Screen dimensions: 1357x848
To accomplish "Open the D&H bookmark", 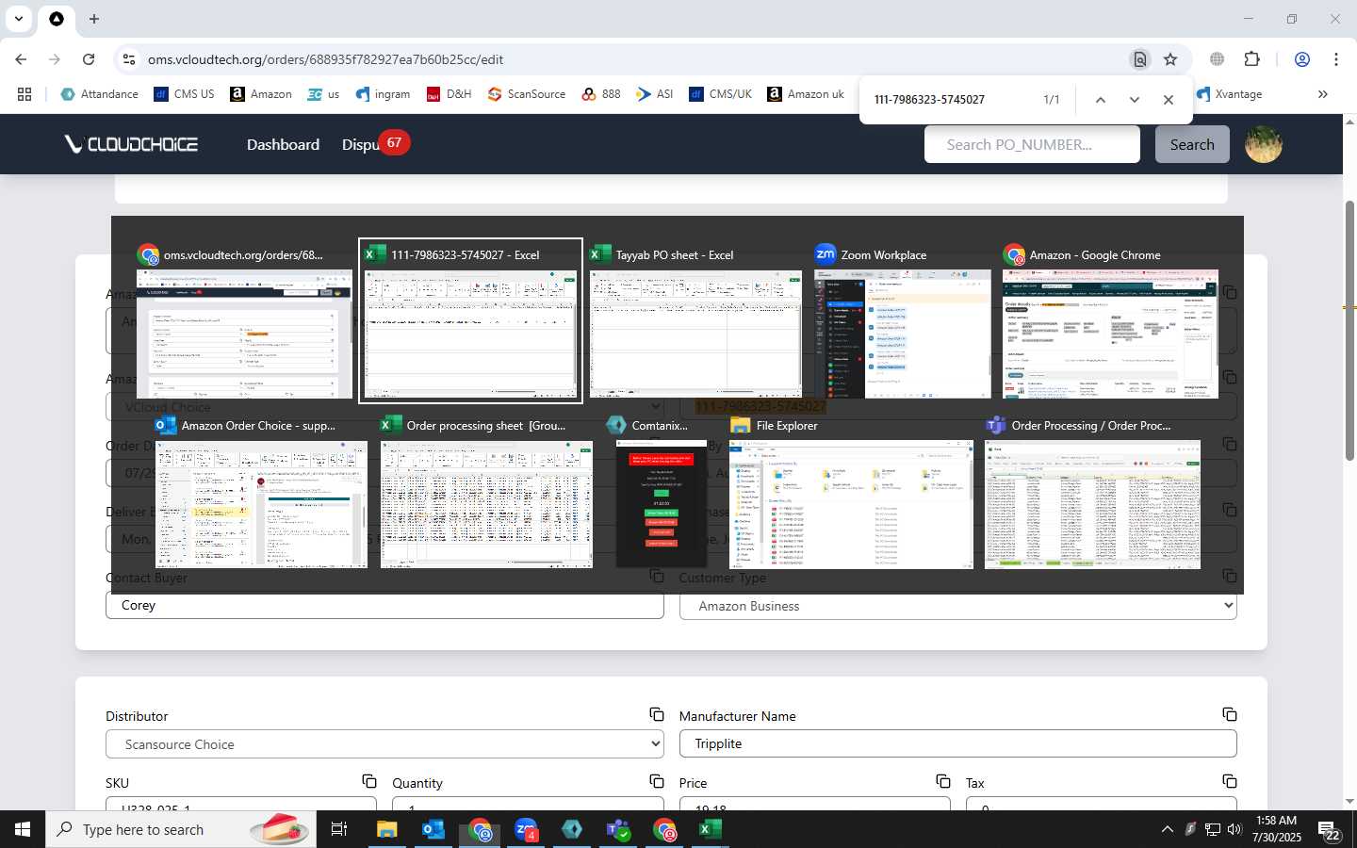I will tap(449, 94).
